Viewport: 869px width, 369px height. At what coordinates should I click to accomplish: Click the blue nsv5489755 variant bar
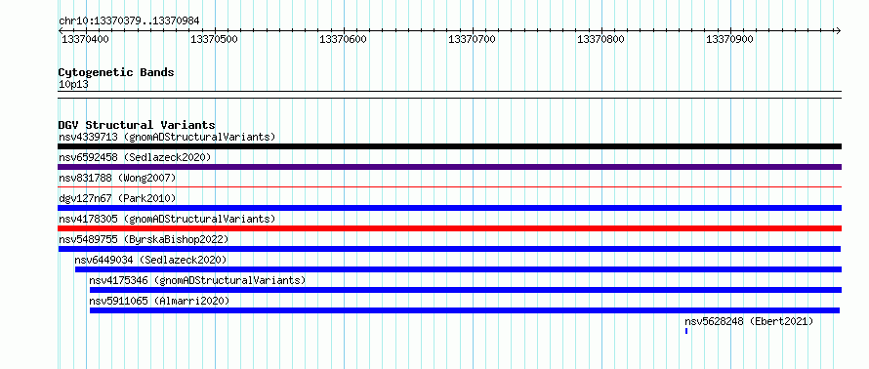(449, 249)
